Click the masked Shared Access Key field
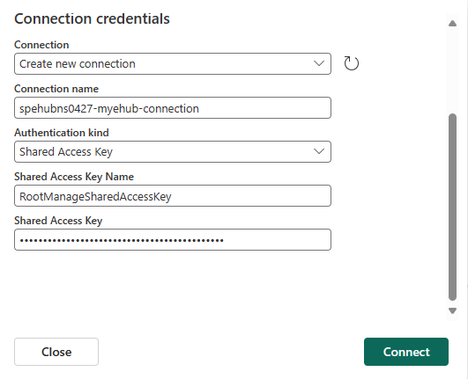The image size is (468, 379). 173,240
